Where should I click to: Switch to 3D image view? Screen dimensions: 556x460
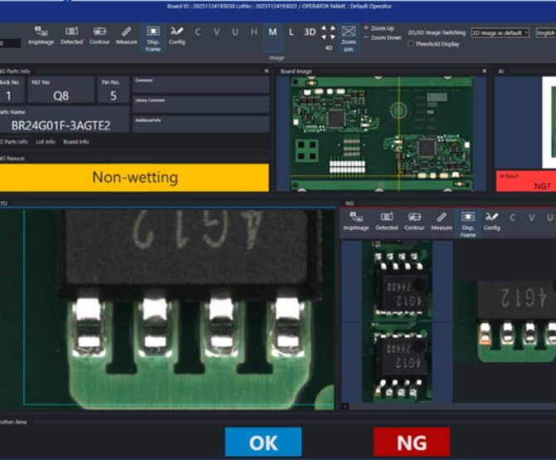[x=310, y=32]
